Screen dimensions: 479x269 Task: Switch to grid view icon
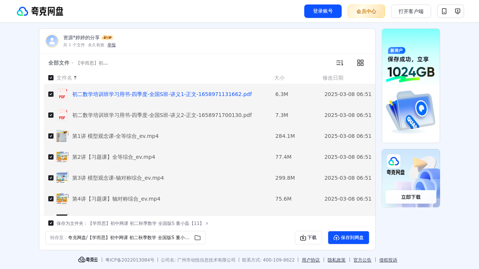coord(360,63)
